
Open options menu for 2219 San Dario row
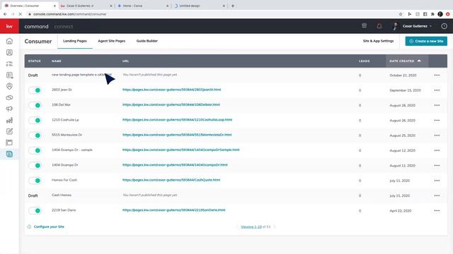(437, 210)
